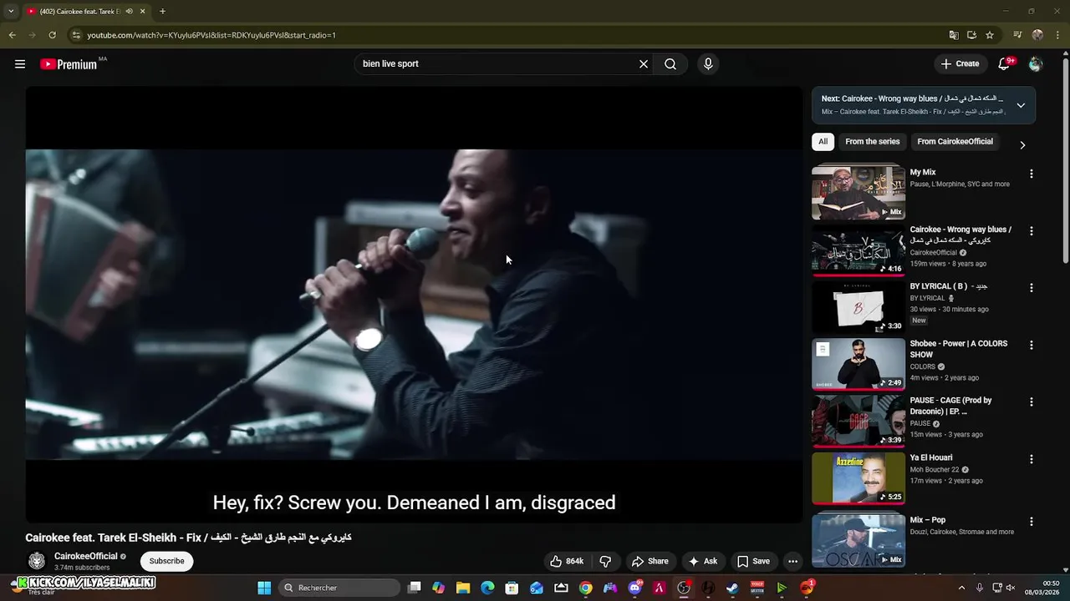
Task: Open the Create menu
Action: pyautogui.click(x=960, y=63)
